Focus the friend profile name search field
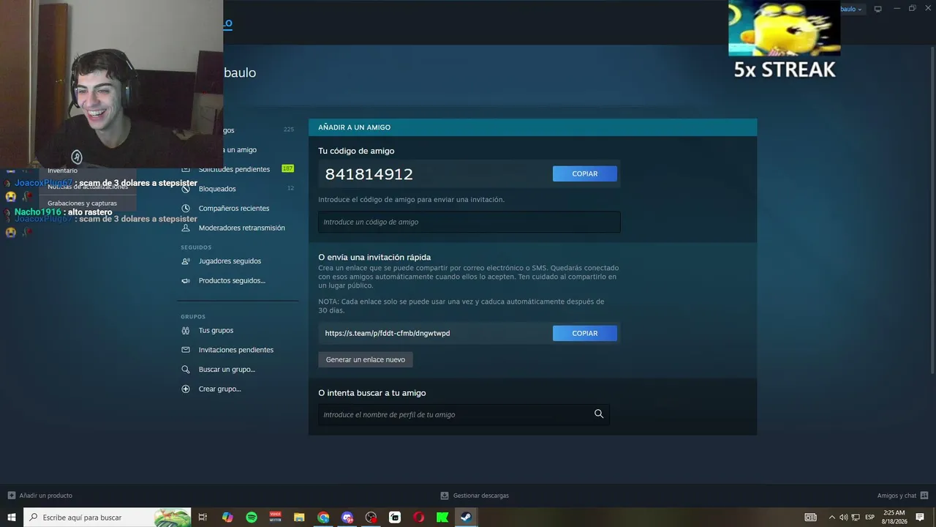Screen dimensions: 936x527 point(464,414)
